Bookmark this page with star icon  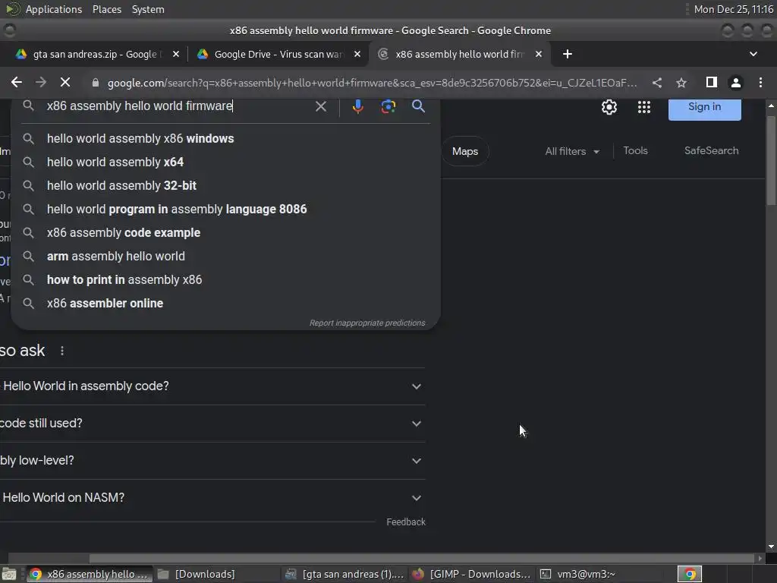point(681,83)
